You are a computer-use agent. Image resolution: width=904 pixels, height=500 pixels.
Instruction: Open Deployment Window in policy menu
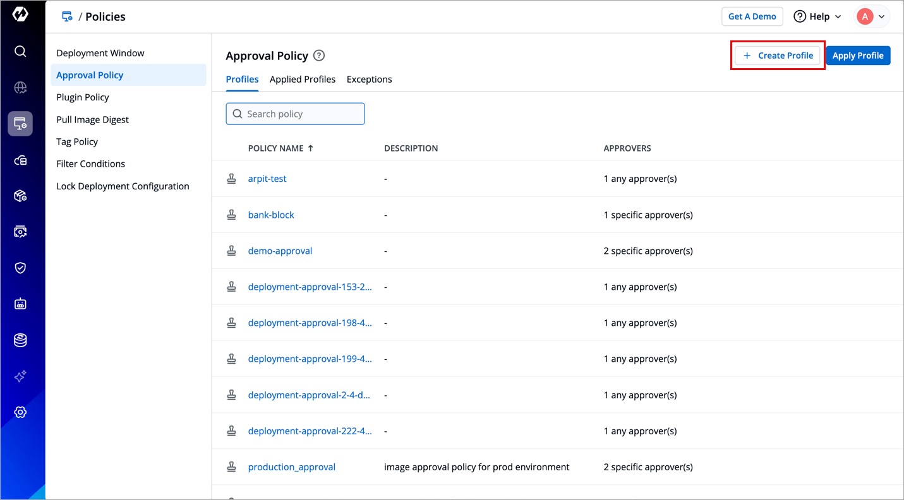click(x=100, y=53)
